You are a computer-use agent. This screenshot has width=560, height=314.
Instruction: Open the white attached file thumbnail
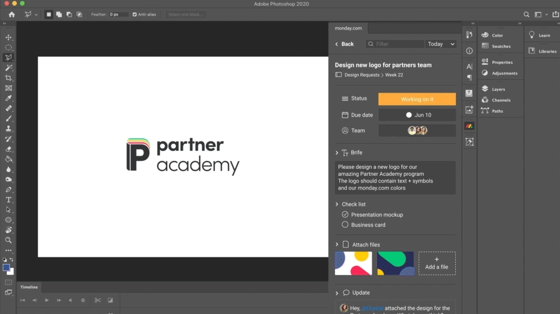click(x=353, y=264)
